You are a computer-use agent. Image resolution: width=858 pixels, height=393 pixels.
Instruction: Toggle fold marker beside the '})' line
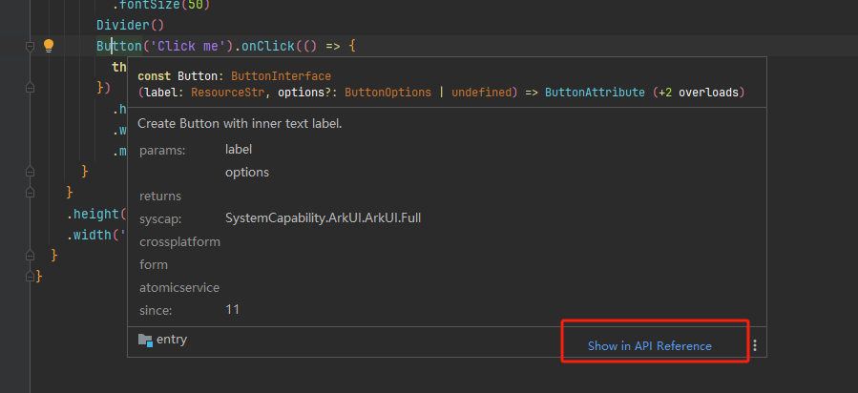pos(31,87)
